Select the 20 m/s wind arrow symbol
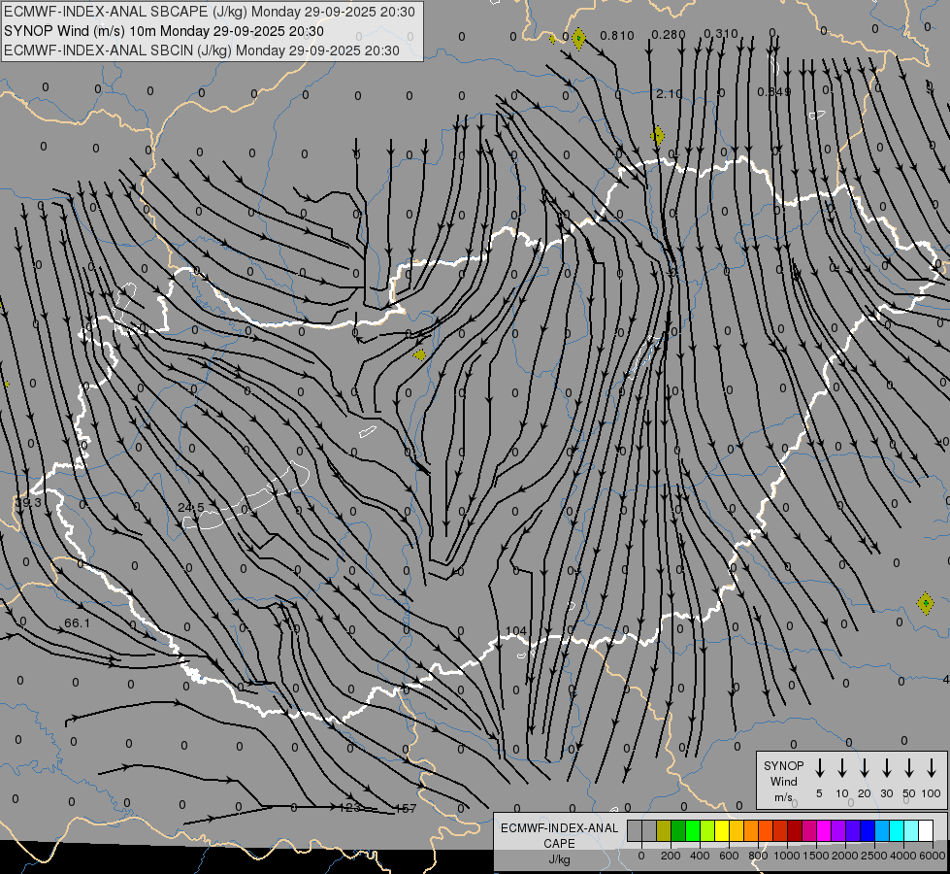 (x=865, y=767)
